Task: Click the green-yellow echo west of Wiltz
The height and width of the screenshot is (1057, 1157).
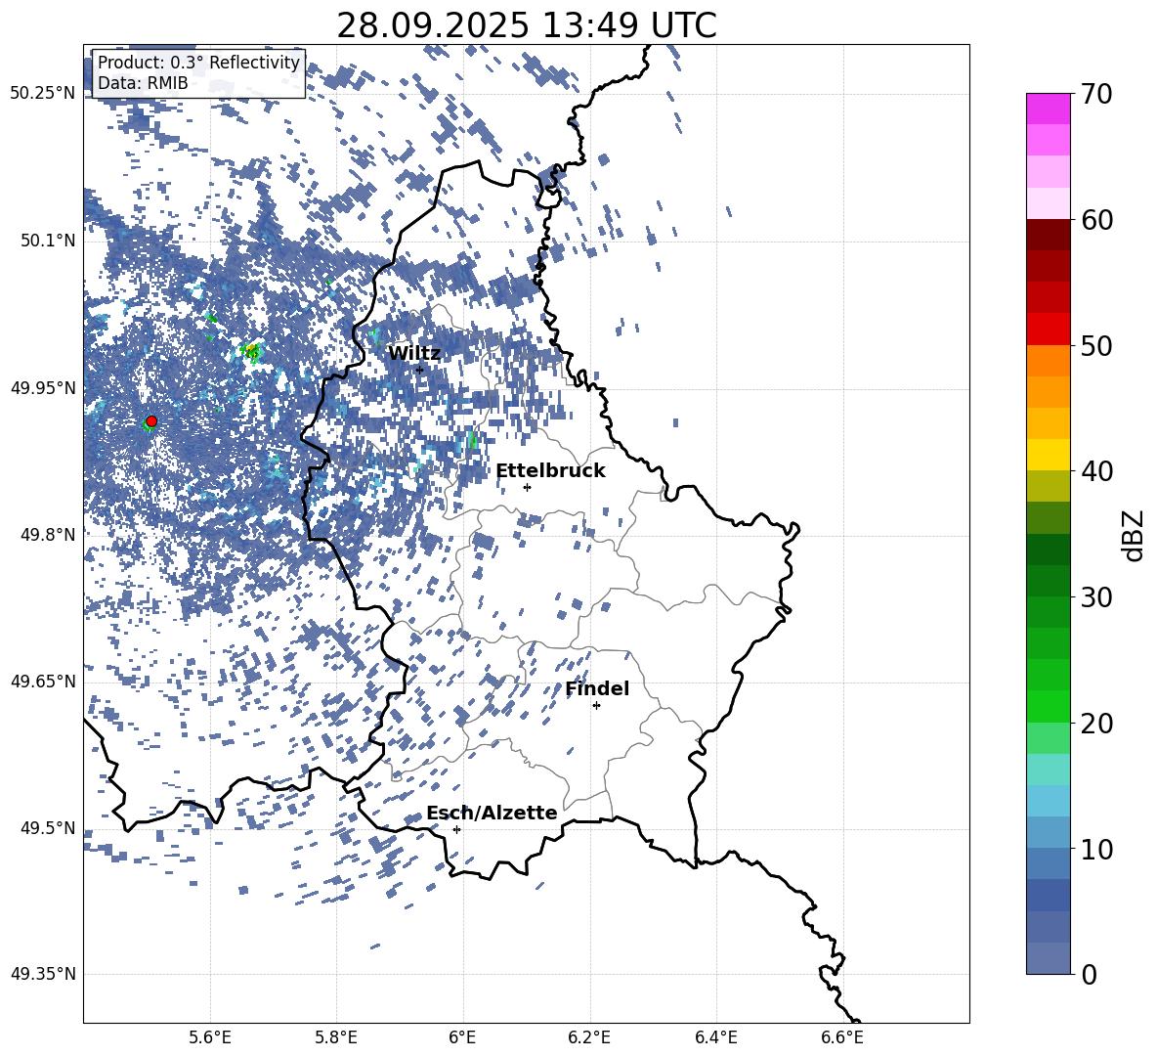Action: pos(251,351)
